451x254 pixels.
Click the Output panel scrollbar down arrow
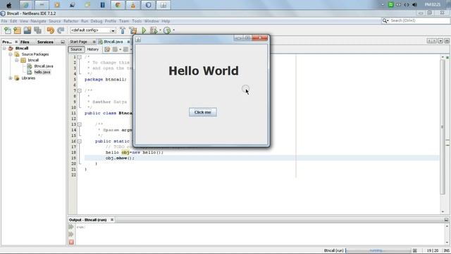pos(447,243)
